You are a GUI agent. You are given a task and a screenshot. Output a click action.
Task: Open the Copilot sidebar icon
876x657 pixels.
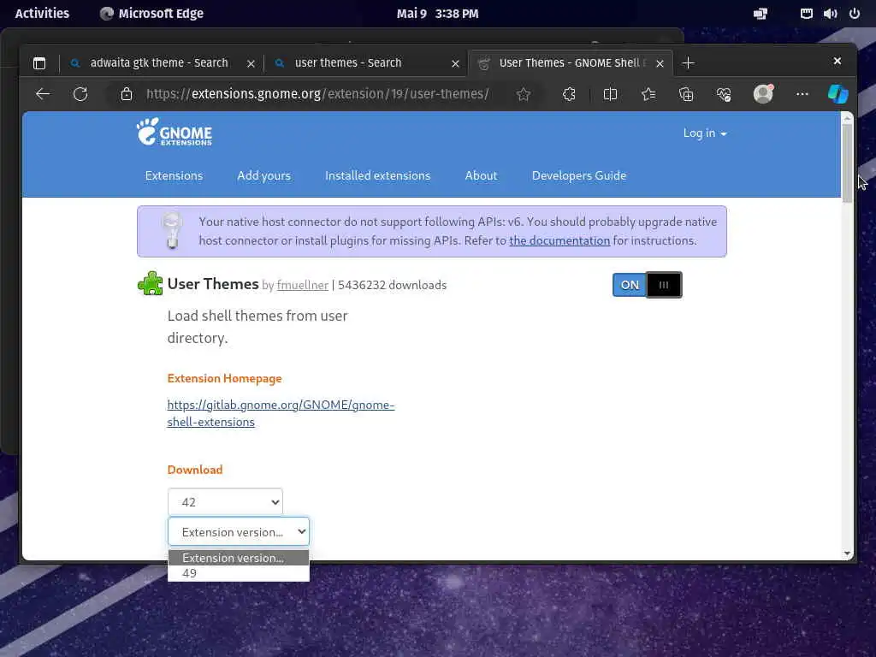(838, 94)
